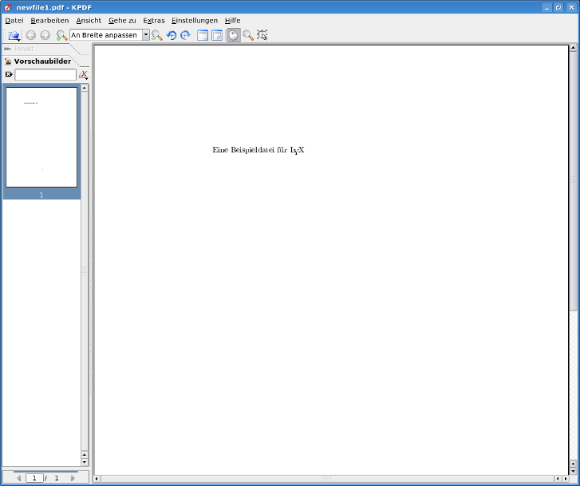Open filter options next to search field
The width and height of the screenshot is (580, 486).
pos(84,75)
